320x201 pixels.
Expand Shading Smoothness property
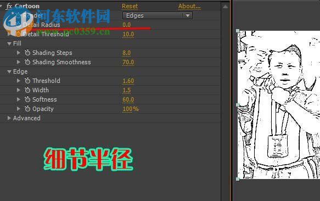[18, 62]
